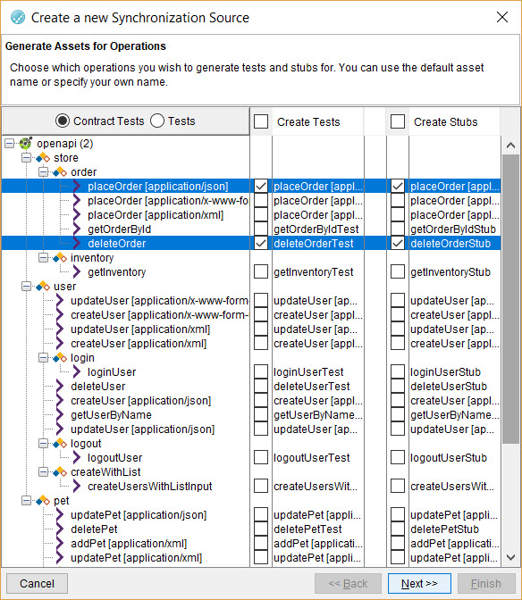
Task: Click the Cancel button
Action: 37,584
